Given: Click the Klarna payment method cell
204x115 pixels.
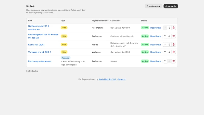Looking at the screenshot, I should pyautogui.click(x=95, y=44).
